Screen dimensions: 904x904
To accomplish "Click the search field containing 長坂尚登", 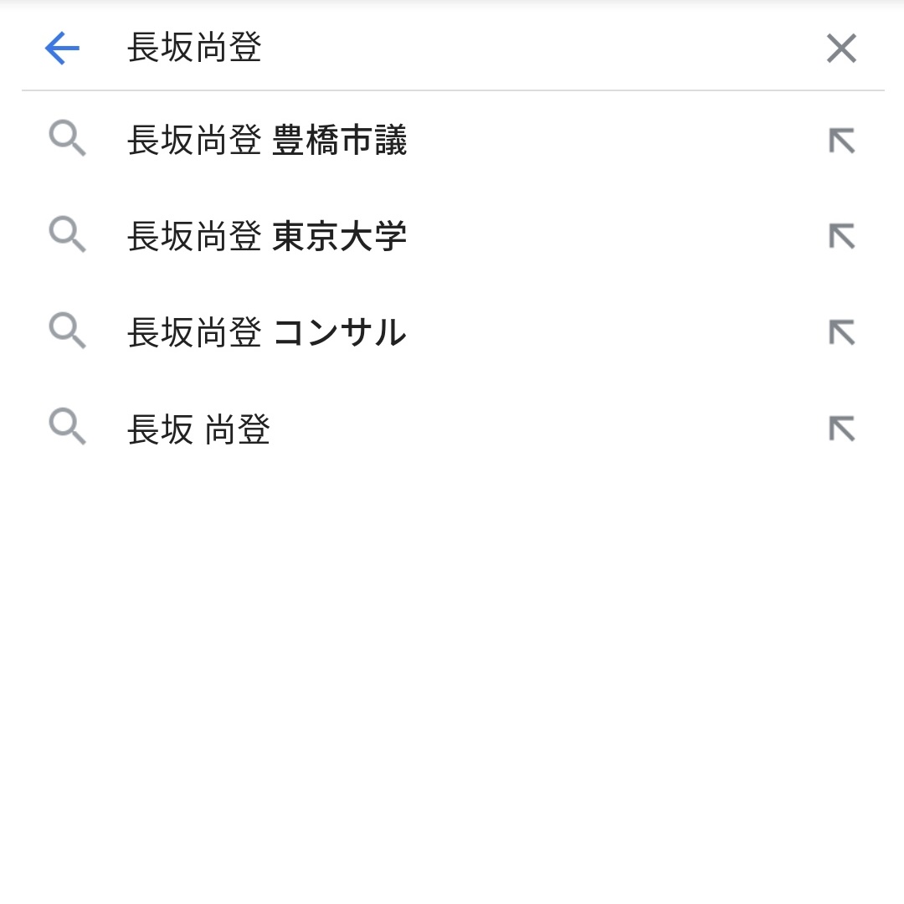I will pyautogui.click(x=461, y=48).
